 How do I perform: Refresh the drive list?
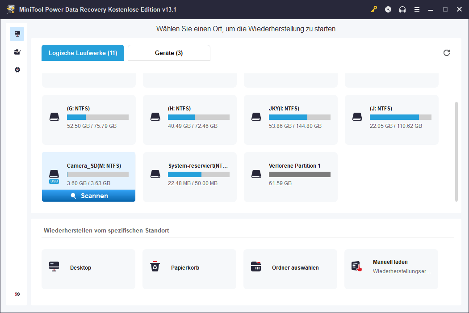(446, 53)
